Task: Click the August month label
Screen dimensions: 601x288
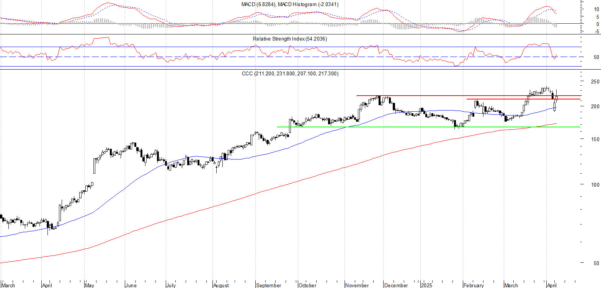Action: coord(221,285)
